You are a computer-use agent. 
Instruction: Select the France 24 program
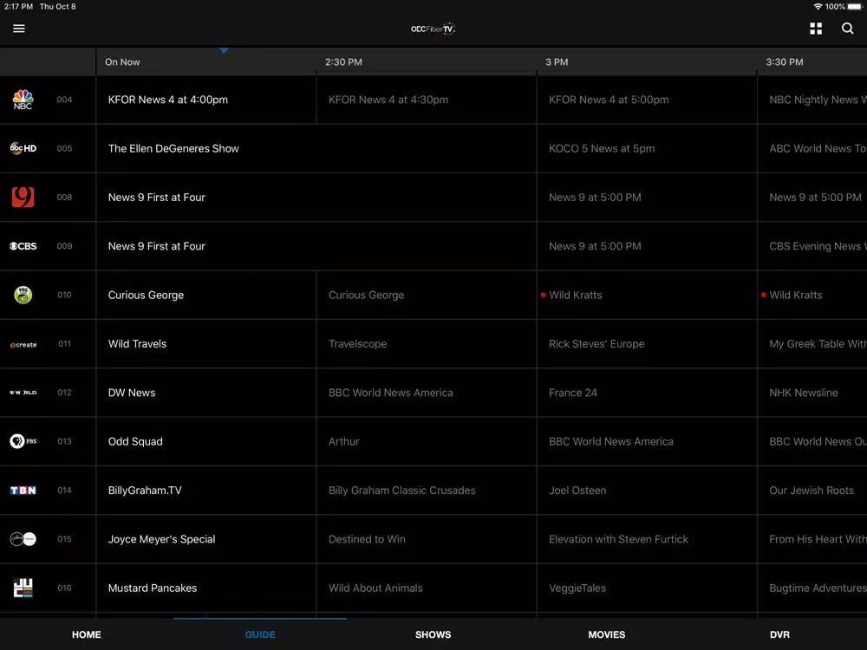click(647, 393)
